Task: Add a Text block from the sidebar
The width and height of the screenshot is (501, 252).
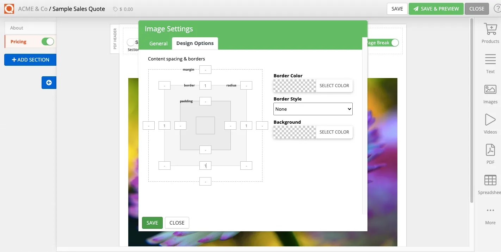Action: click(490, 63)
